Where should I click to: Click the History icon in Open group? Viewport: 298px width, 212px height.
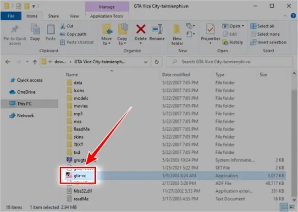(x=225, y=42)
